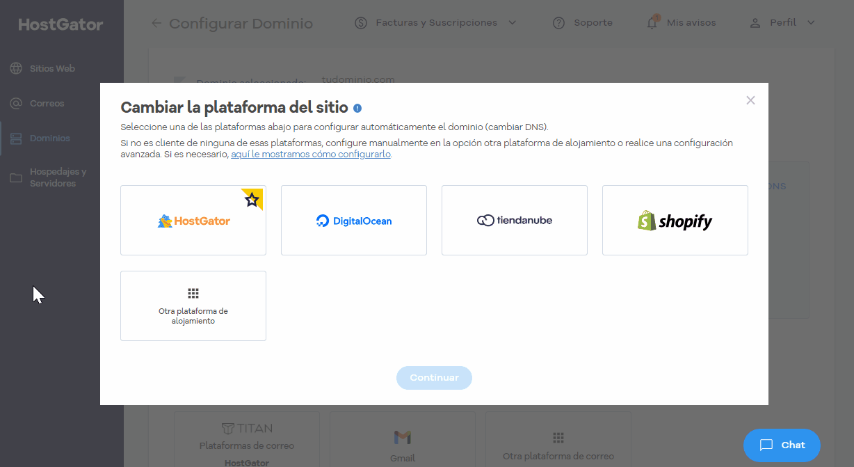Click the star badge on HostGator card
The width and height of the screenshot is (854, 467).
pyautogui.click(x=253, y=199)
